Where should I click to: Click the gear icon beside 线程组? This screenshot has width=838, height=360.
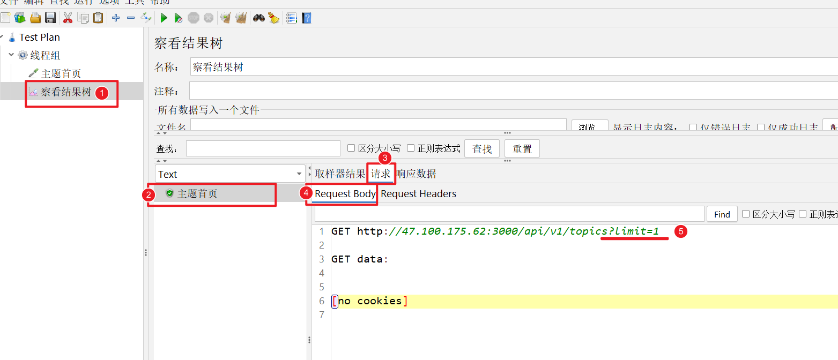pyautogui.click(x=23, y=55)
